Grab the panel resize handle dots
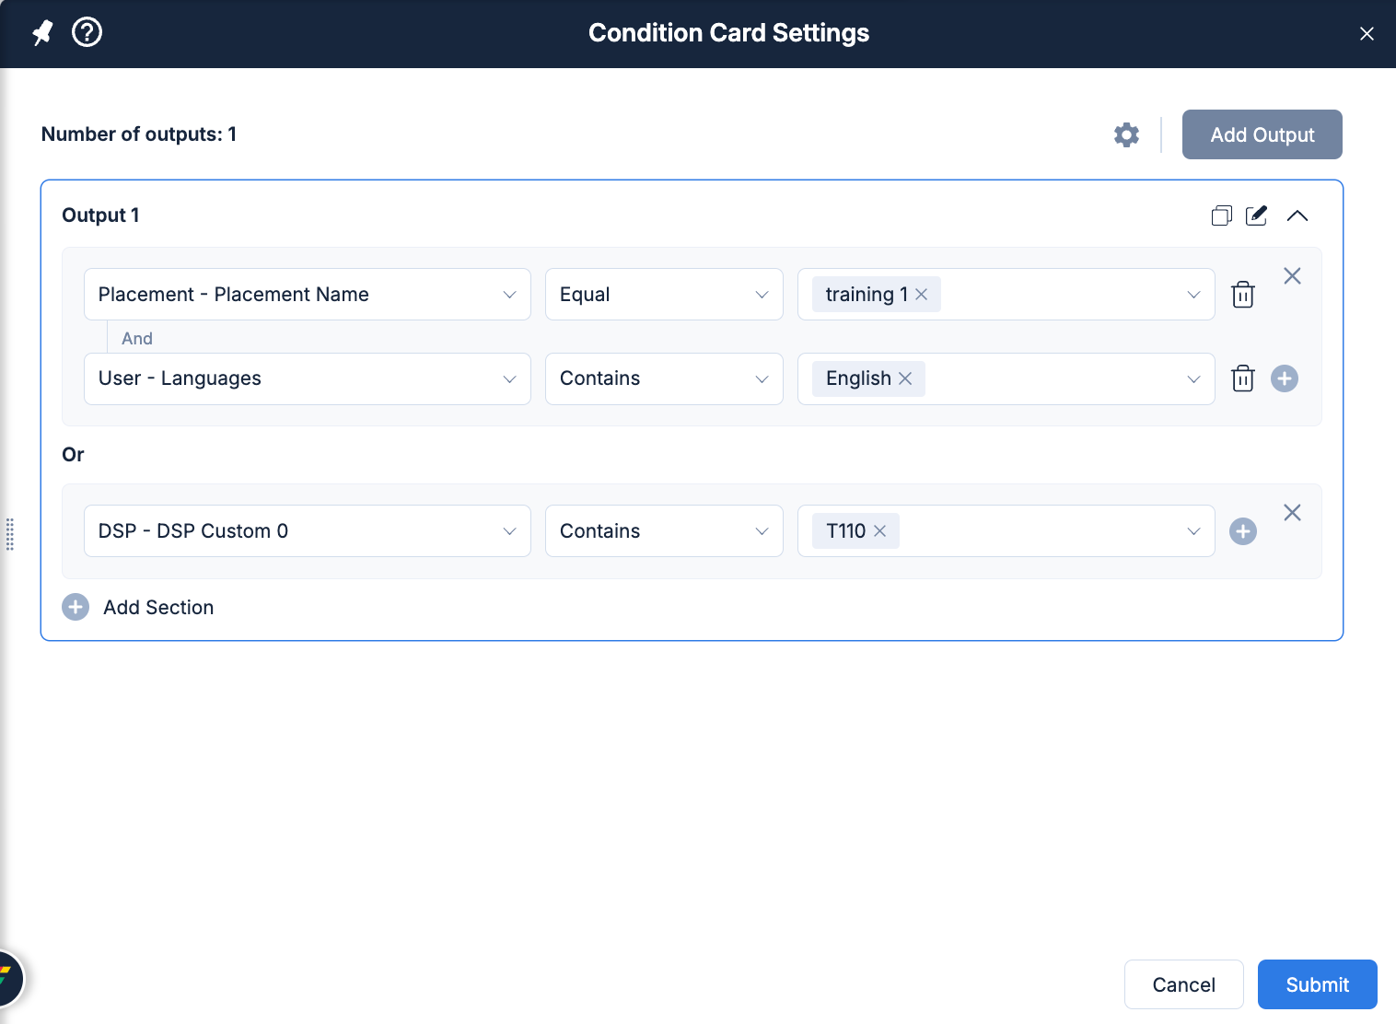This screenshot has height=1024, width=1396. [x=10, y=534]
